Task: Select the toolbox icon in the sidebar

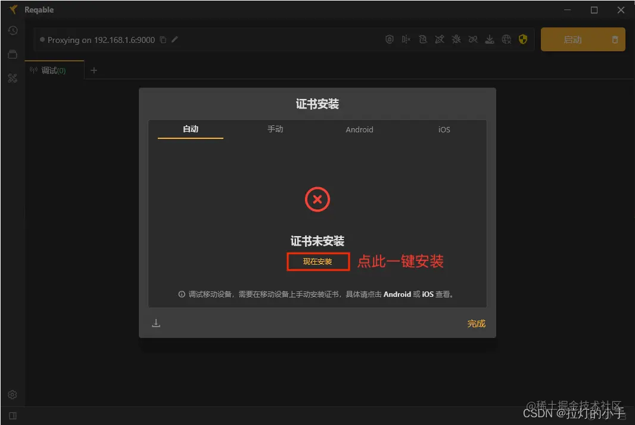Action: pyautogui.click(x=13, y=77)
